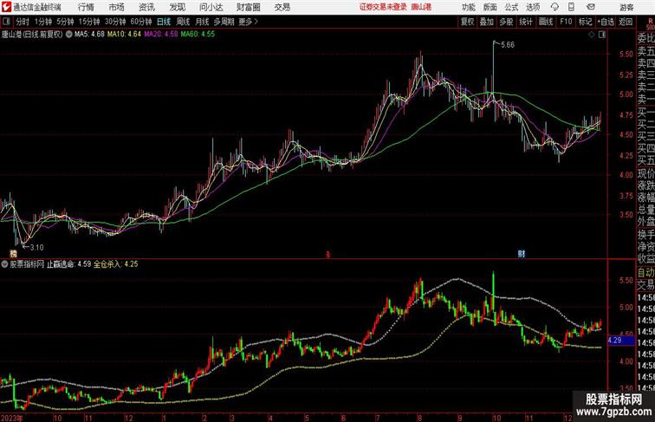Click the 4.29 price cursor label

coord(620,341)
